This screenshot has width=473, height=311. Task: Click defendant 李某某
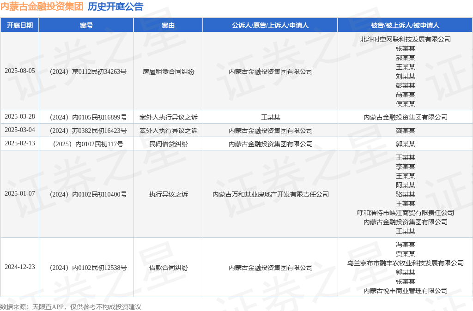click(x=406, y=167)
